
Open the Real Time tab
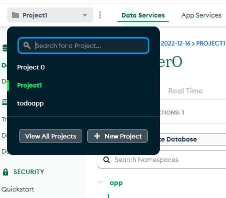coord(185,91)
